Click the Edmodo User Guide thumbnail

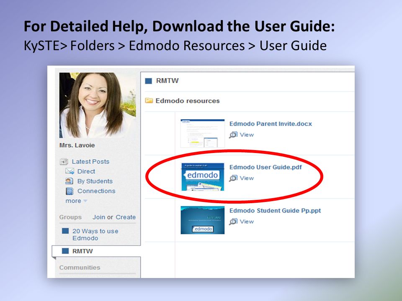pyautogui.click(x=203, y=177)
